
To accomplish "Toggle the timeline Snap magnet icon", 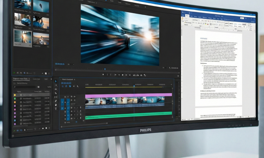I will click(66, 86).
